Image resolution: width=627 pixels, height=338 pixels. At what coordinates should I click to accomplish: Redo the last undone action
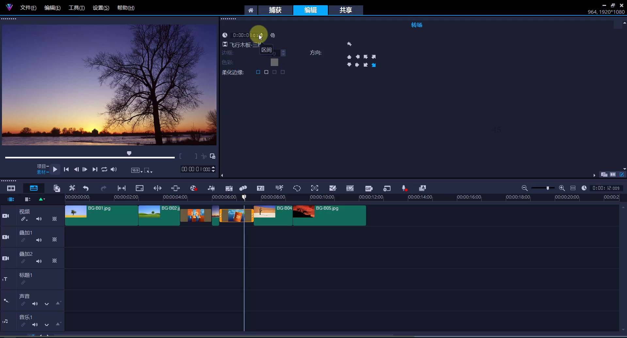pos(104,188)
